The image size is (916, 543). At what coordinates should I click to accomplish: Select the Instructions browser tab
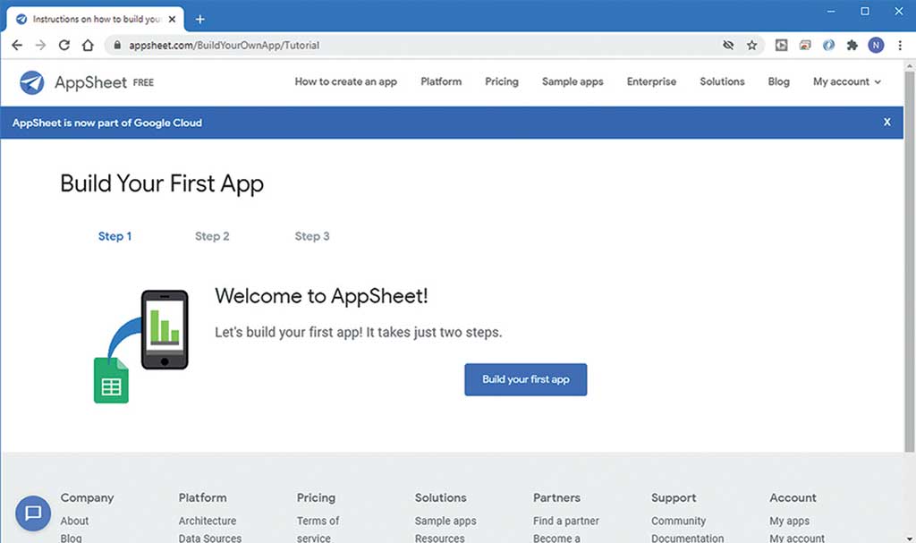pyautogui.click(x=97, y=20)
